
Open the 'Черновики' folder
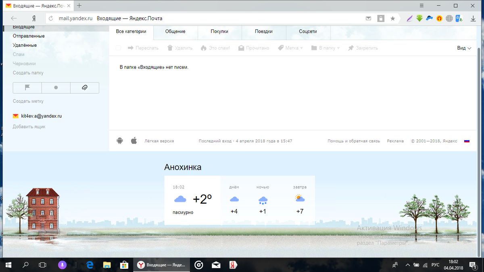coord(24,64)
